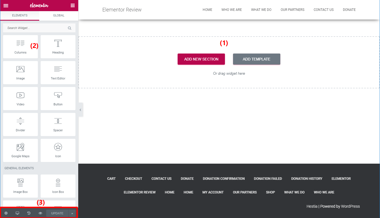Screen dimensions: 380x218
Task: Select the Spacer widget
Action: click(x=58, y=124)
